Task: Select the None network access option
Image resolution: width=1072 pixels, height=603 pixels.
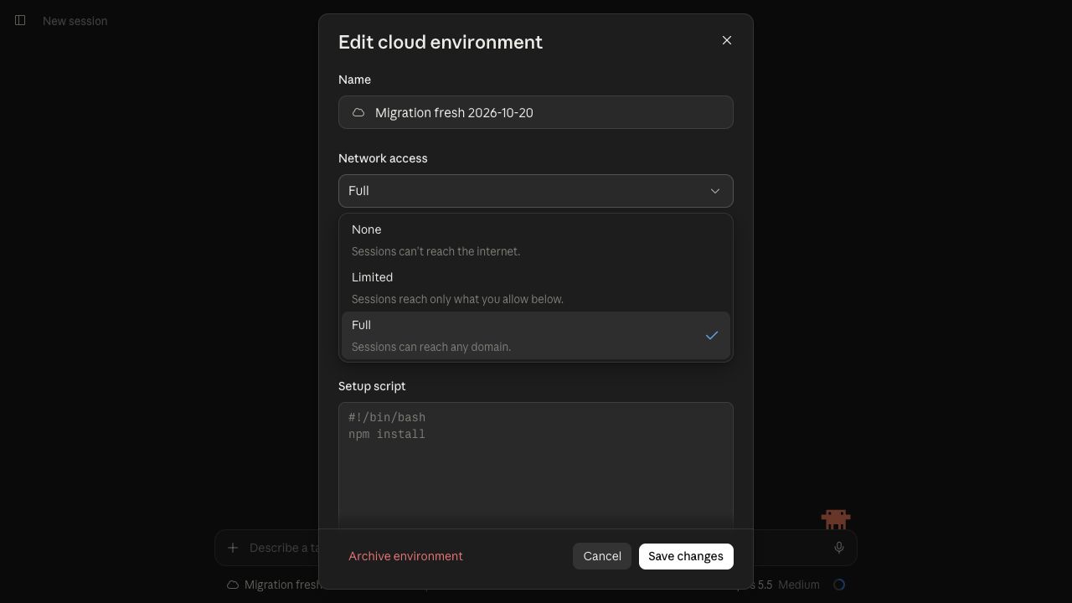Action: pyautogui.click(x=536, y=240)
